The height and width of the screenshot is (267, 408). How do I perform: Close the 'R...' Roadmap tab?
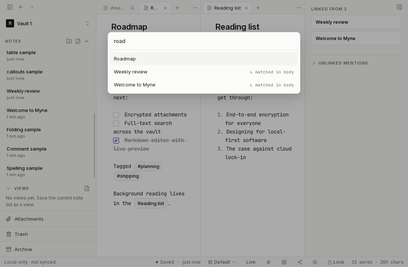pyautogui.click(x=165, y=8)
